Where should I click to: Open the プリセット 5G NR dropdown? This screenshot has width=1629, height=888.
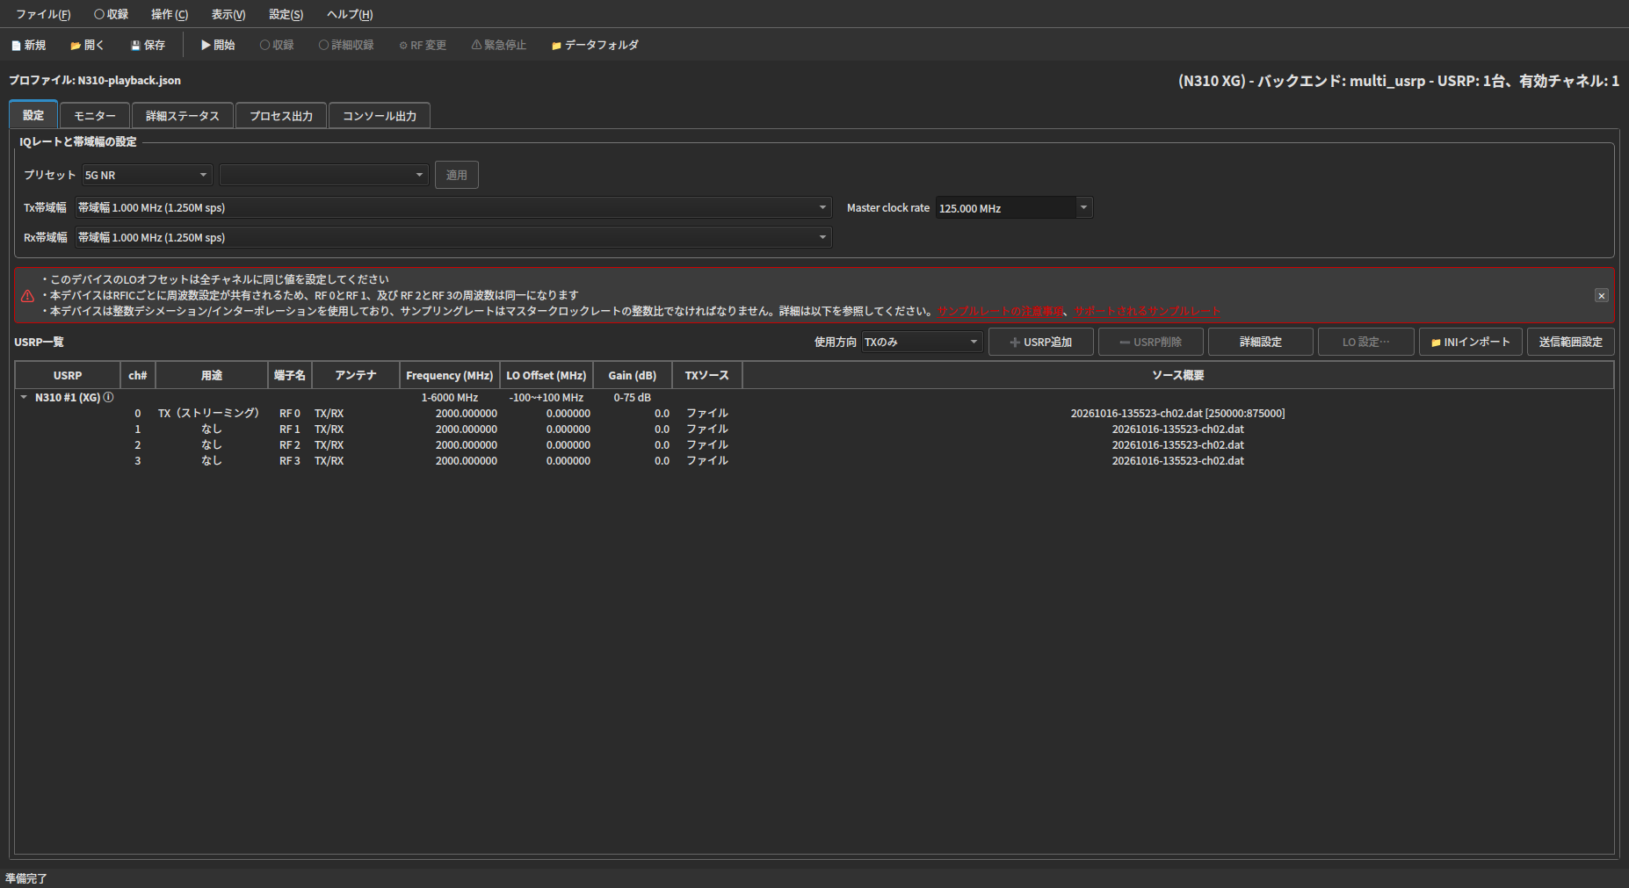point(147,175)
